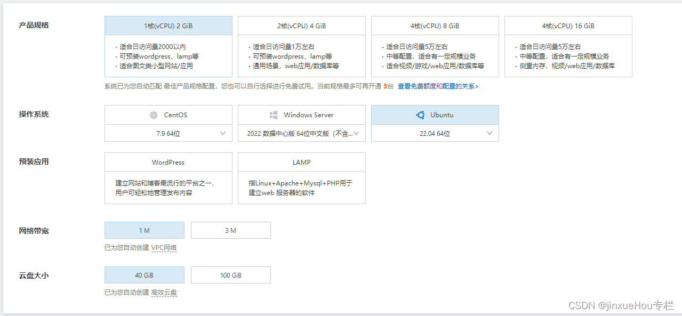
Task: Choose 1 M network bandwidth
Action: [x=145, y=230]
